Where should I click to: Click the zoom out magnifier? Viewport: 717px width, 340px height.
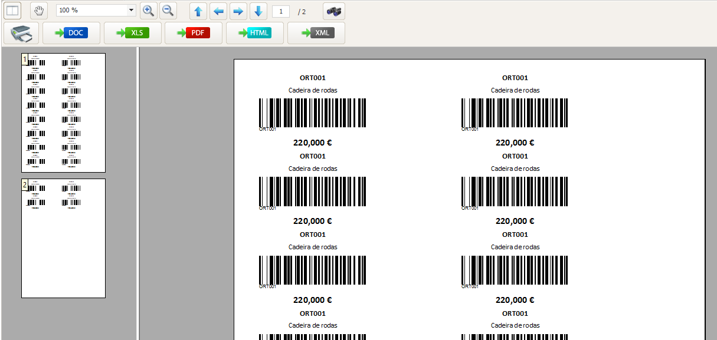[168, 11]
